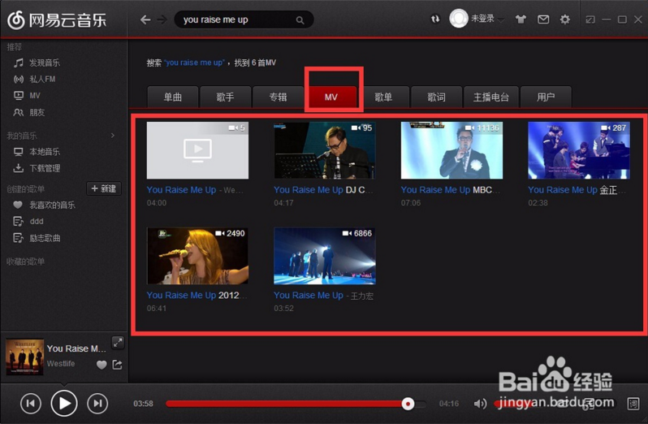Viewport: 648px width, 424px height.
Task: Click the 'you raise me up' search keyword link
Action: pos(194,63)
